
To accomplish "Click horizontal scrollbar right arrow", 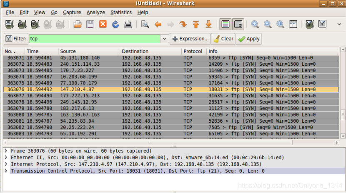I will (x=336, y=142).
